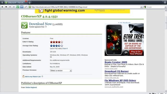This screenshot has height=94, width=167.
Task: Open the Select a version dropdown
Action: pyautogui.click(x=61, y=70)
